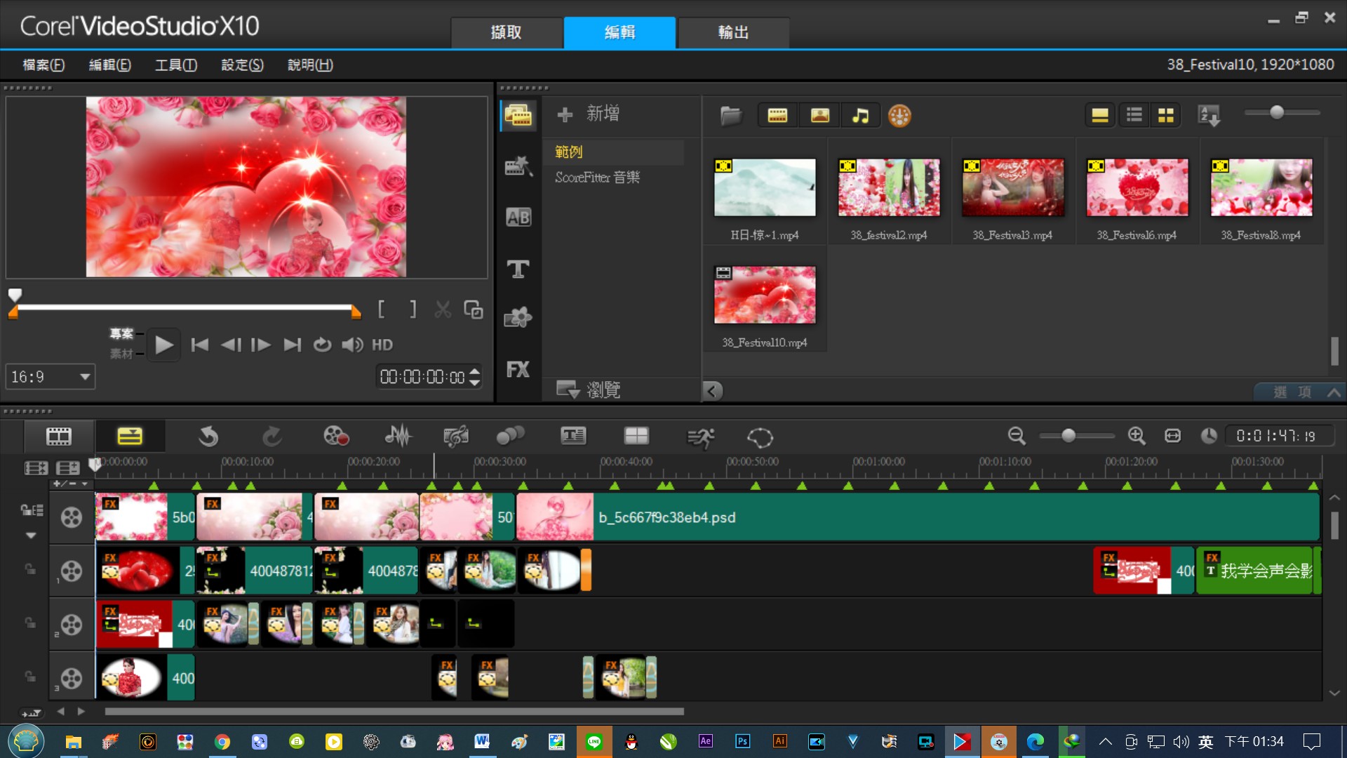The image size is (1347, 758).
Task: Set mark-in point with left bracket
Action: [x=381, y=310]
